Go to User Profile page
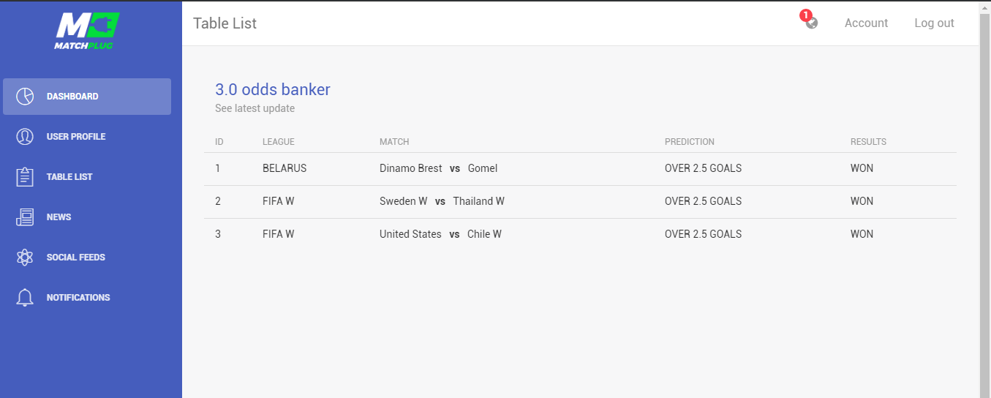The width and height of the screenshot is (991, 398). coord(87,137)
